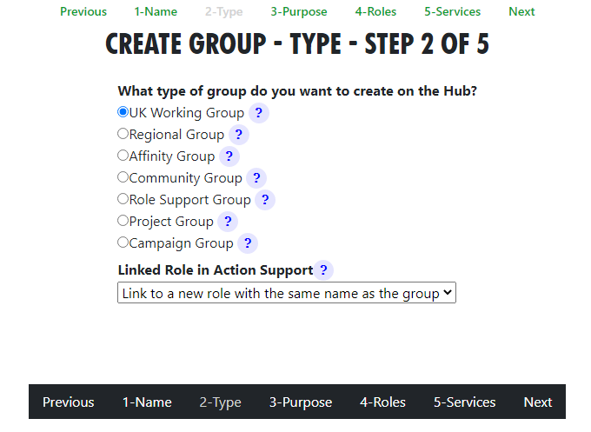The width and height of the screenshot is (591, 432).
Task: Click Next in the bottom dark bar
Action: point(538,402)
